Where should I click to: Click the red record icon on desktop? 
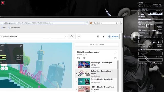(x=3, y=3)
